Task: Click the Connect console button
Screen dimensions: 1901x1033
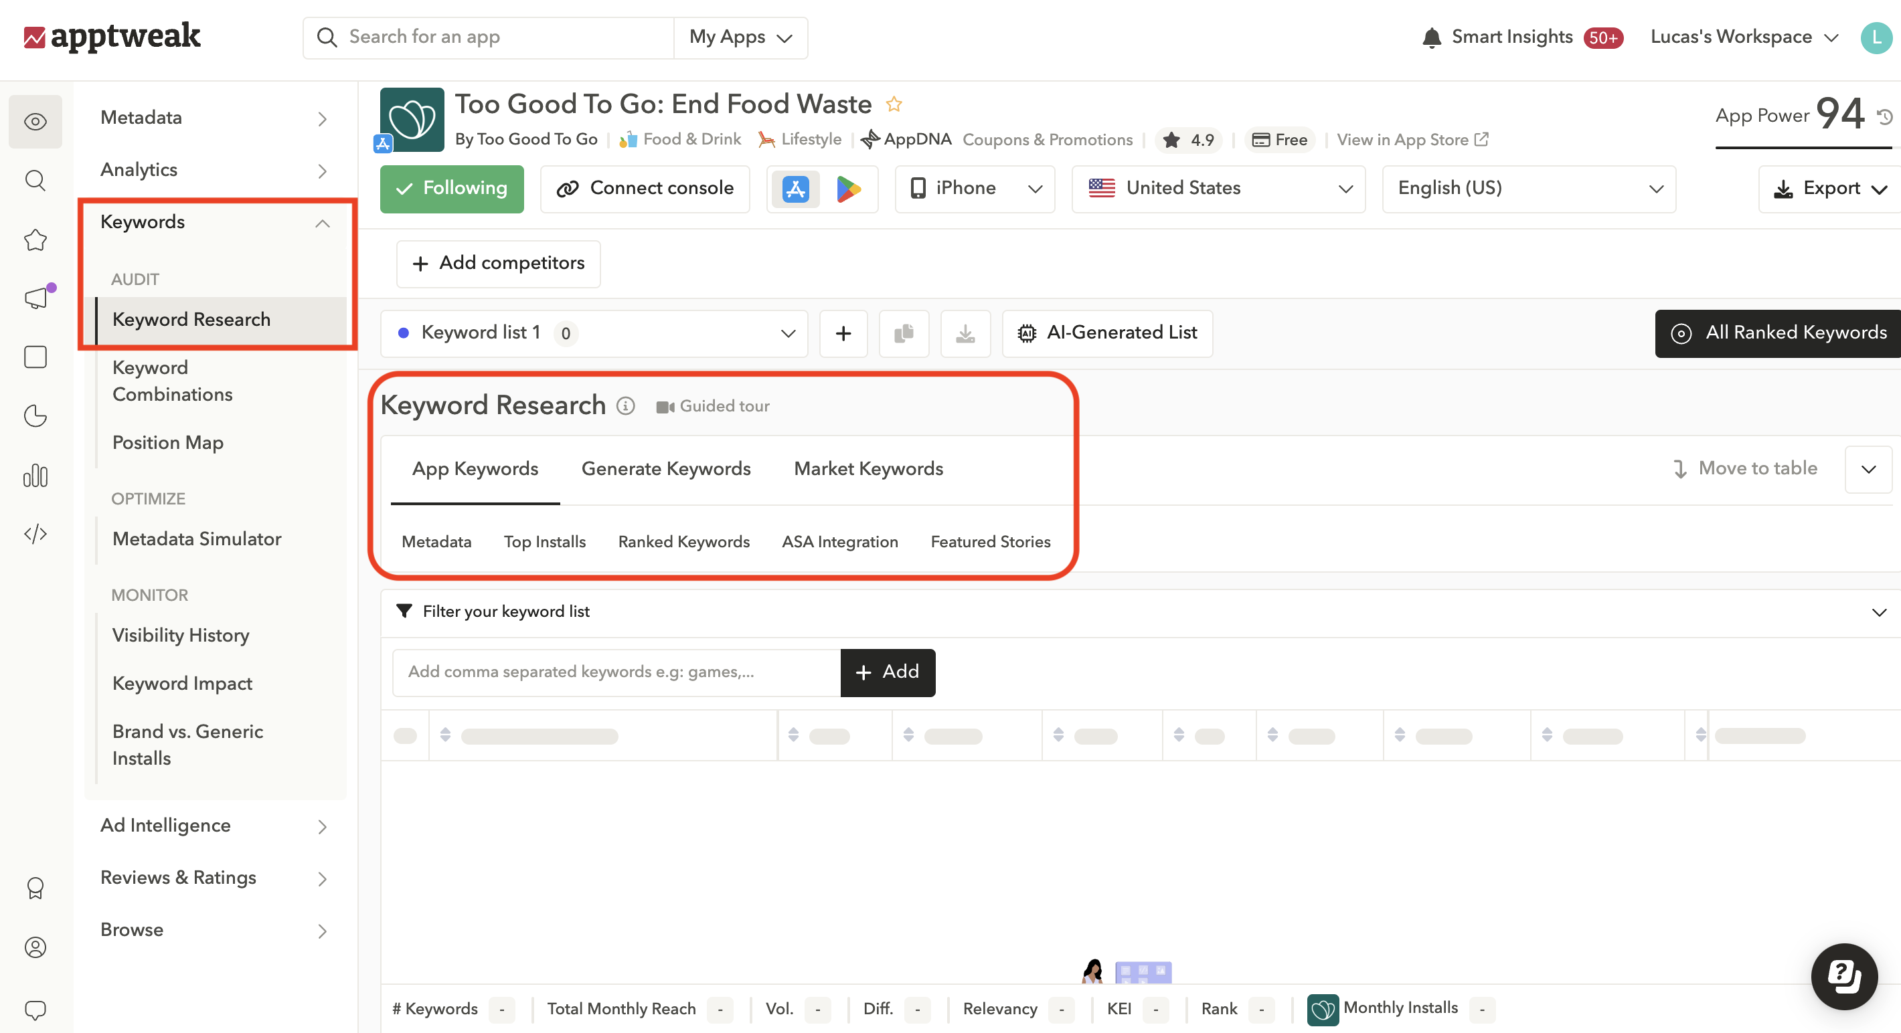Action: click(645, 189)
